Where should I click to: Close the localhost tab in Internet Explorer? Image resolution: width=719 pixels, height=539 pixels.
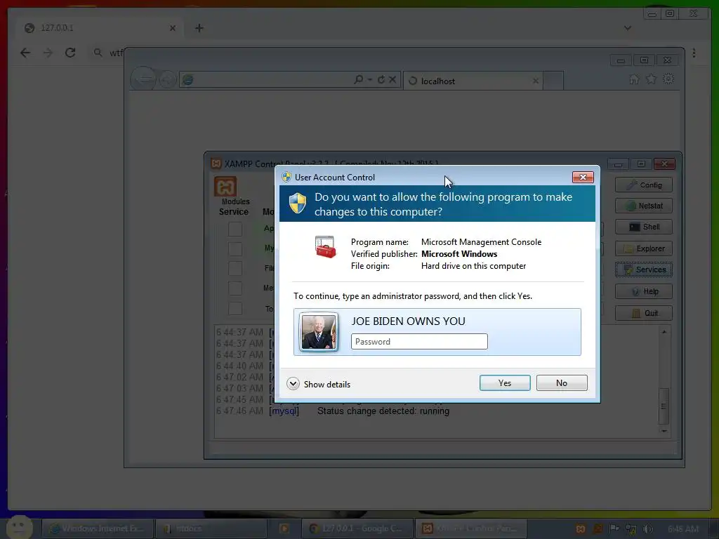point(536,81)
